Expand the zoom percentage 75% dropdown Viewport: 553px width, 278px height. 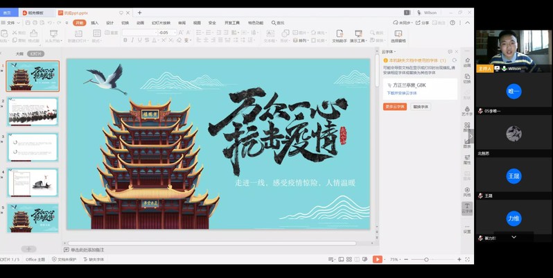coord(395,259)
